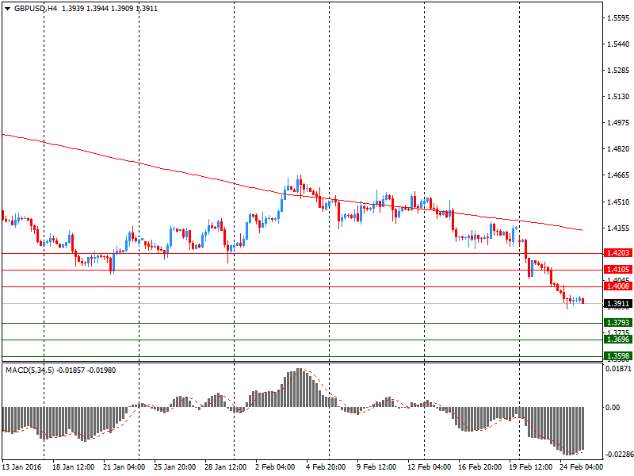Click the 2 Feb 04:00 time label
This screenshot has height=476, width=634.
coord(275,467)
